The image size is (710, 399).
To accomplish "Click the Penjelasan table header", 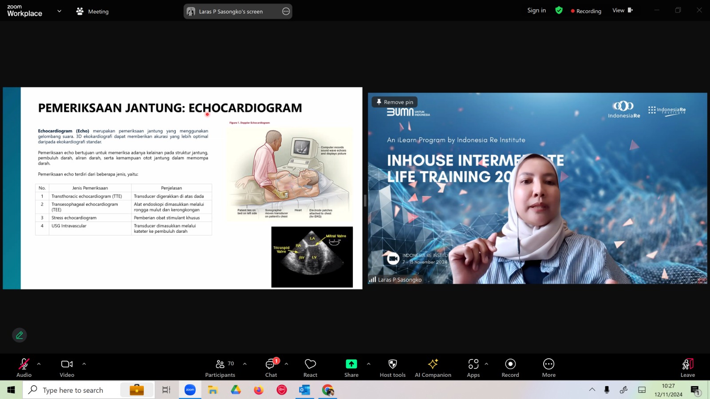I will click(171, 188).
